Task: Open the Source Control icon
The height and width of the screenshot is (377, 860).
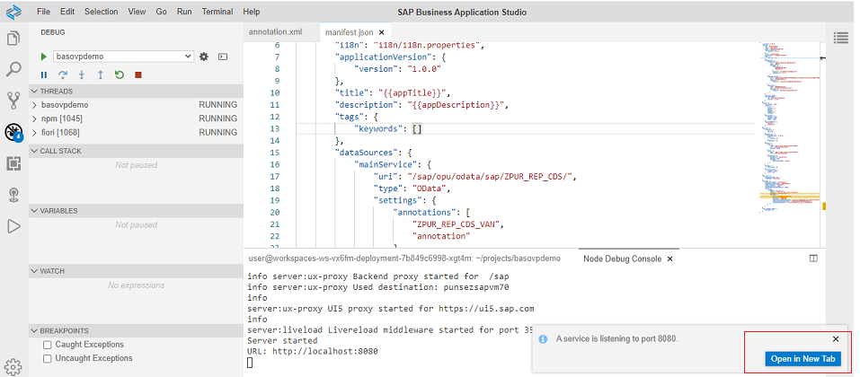Action: (x=13, y=101)
